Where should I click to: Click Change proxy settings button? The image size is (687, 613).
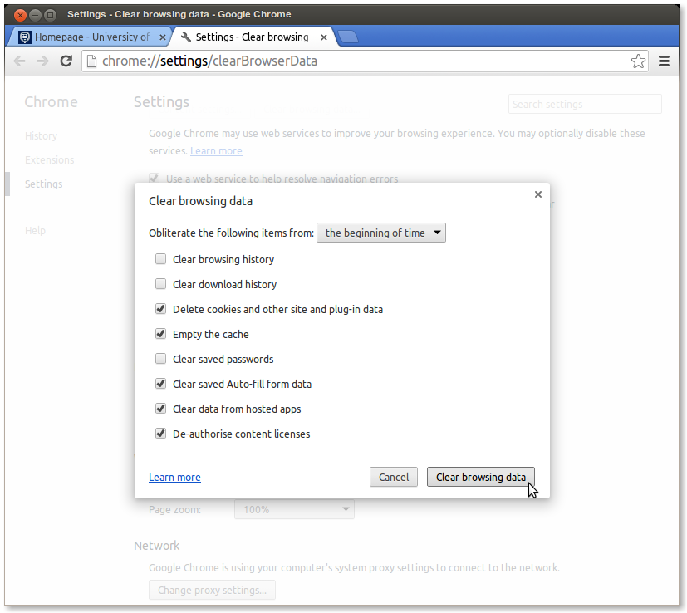coord(212,591)
